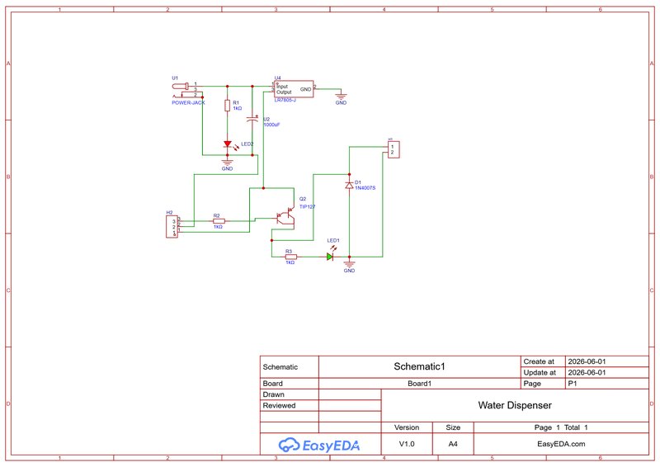
Task: Click the P1 page value
Action: coord(573,384)
